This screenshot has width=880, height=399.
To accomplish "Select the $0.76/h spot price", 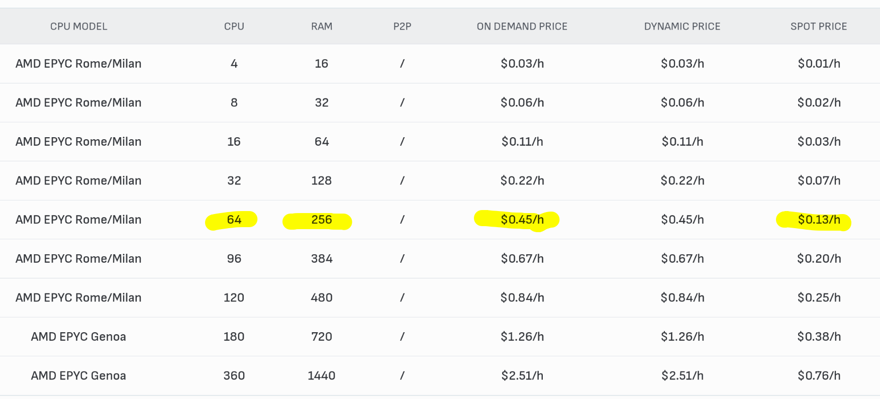I will [819, 375].
